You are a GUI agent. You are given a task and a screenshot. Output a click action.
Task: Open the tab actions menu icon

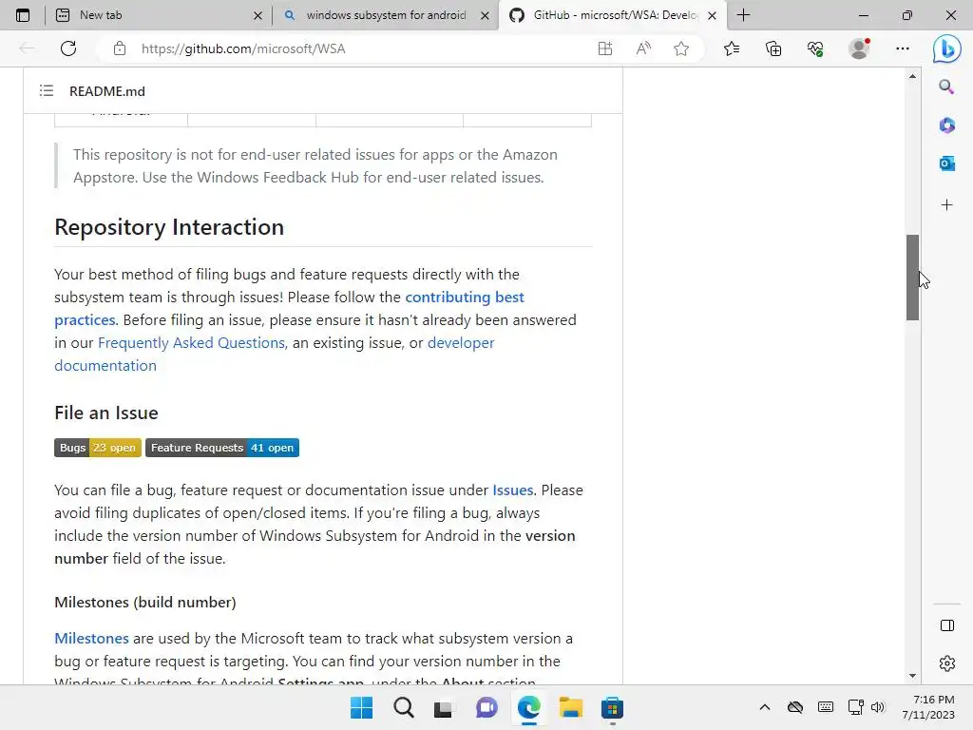point(23,15)
